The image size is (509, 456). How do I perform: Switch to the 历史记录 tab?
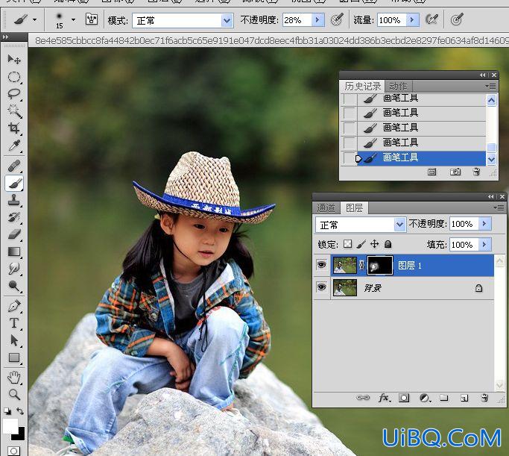tap(363, 86)
